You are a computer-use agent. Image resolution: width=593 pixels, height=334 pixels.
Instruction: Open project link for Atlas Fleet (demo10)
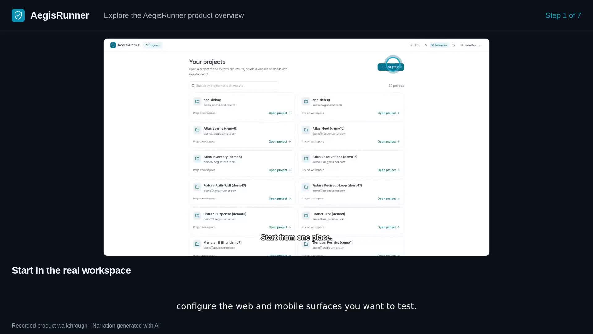[x=389, y=142]
